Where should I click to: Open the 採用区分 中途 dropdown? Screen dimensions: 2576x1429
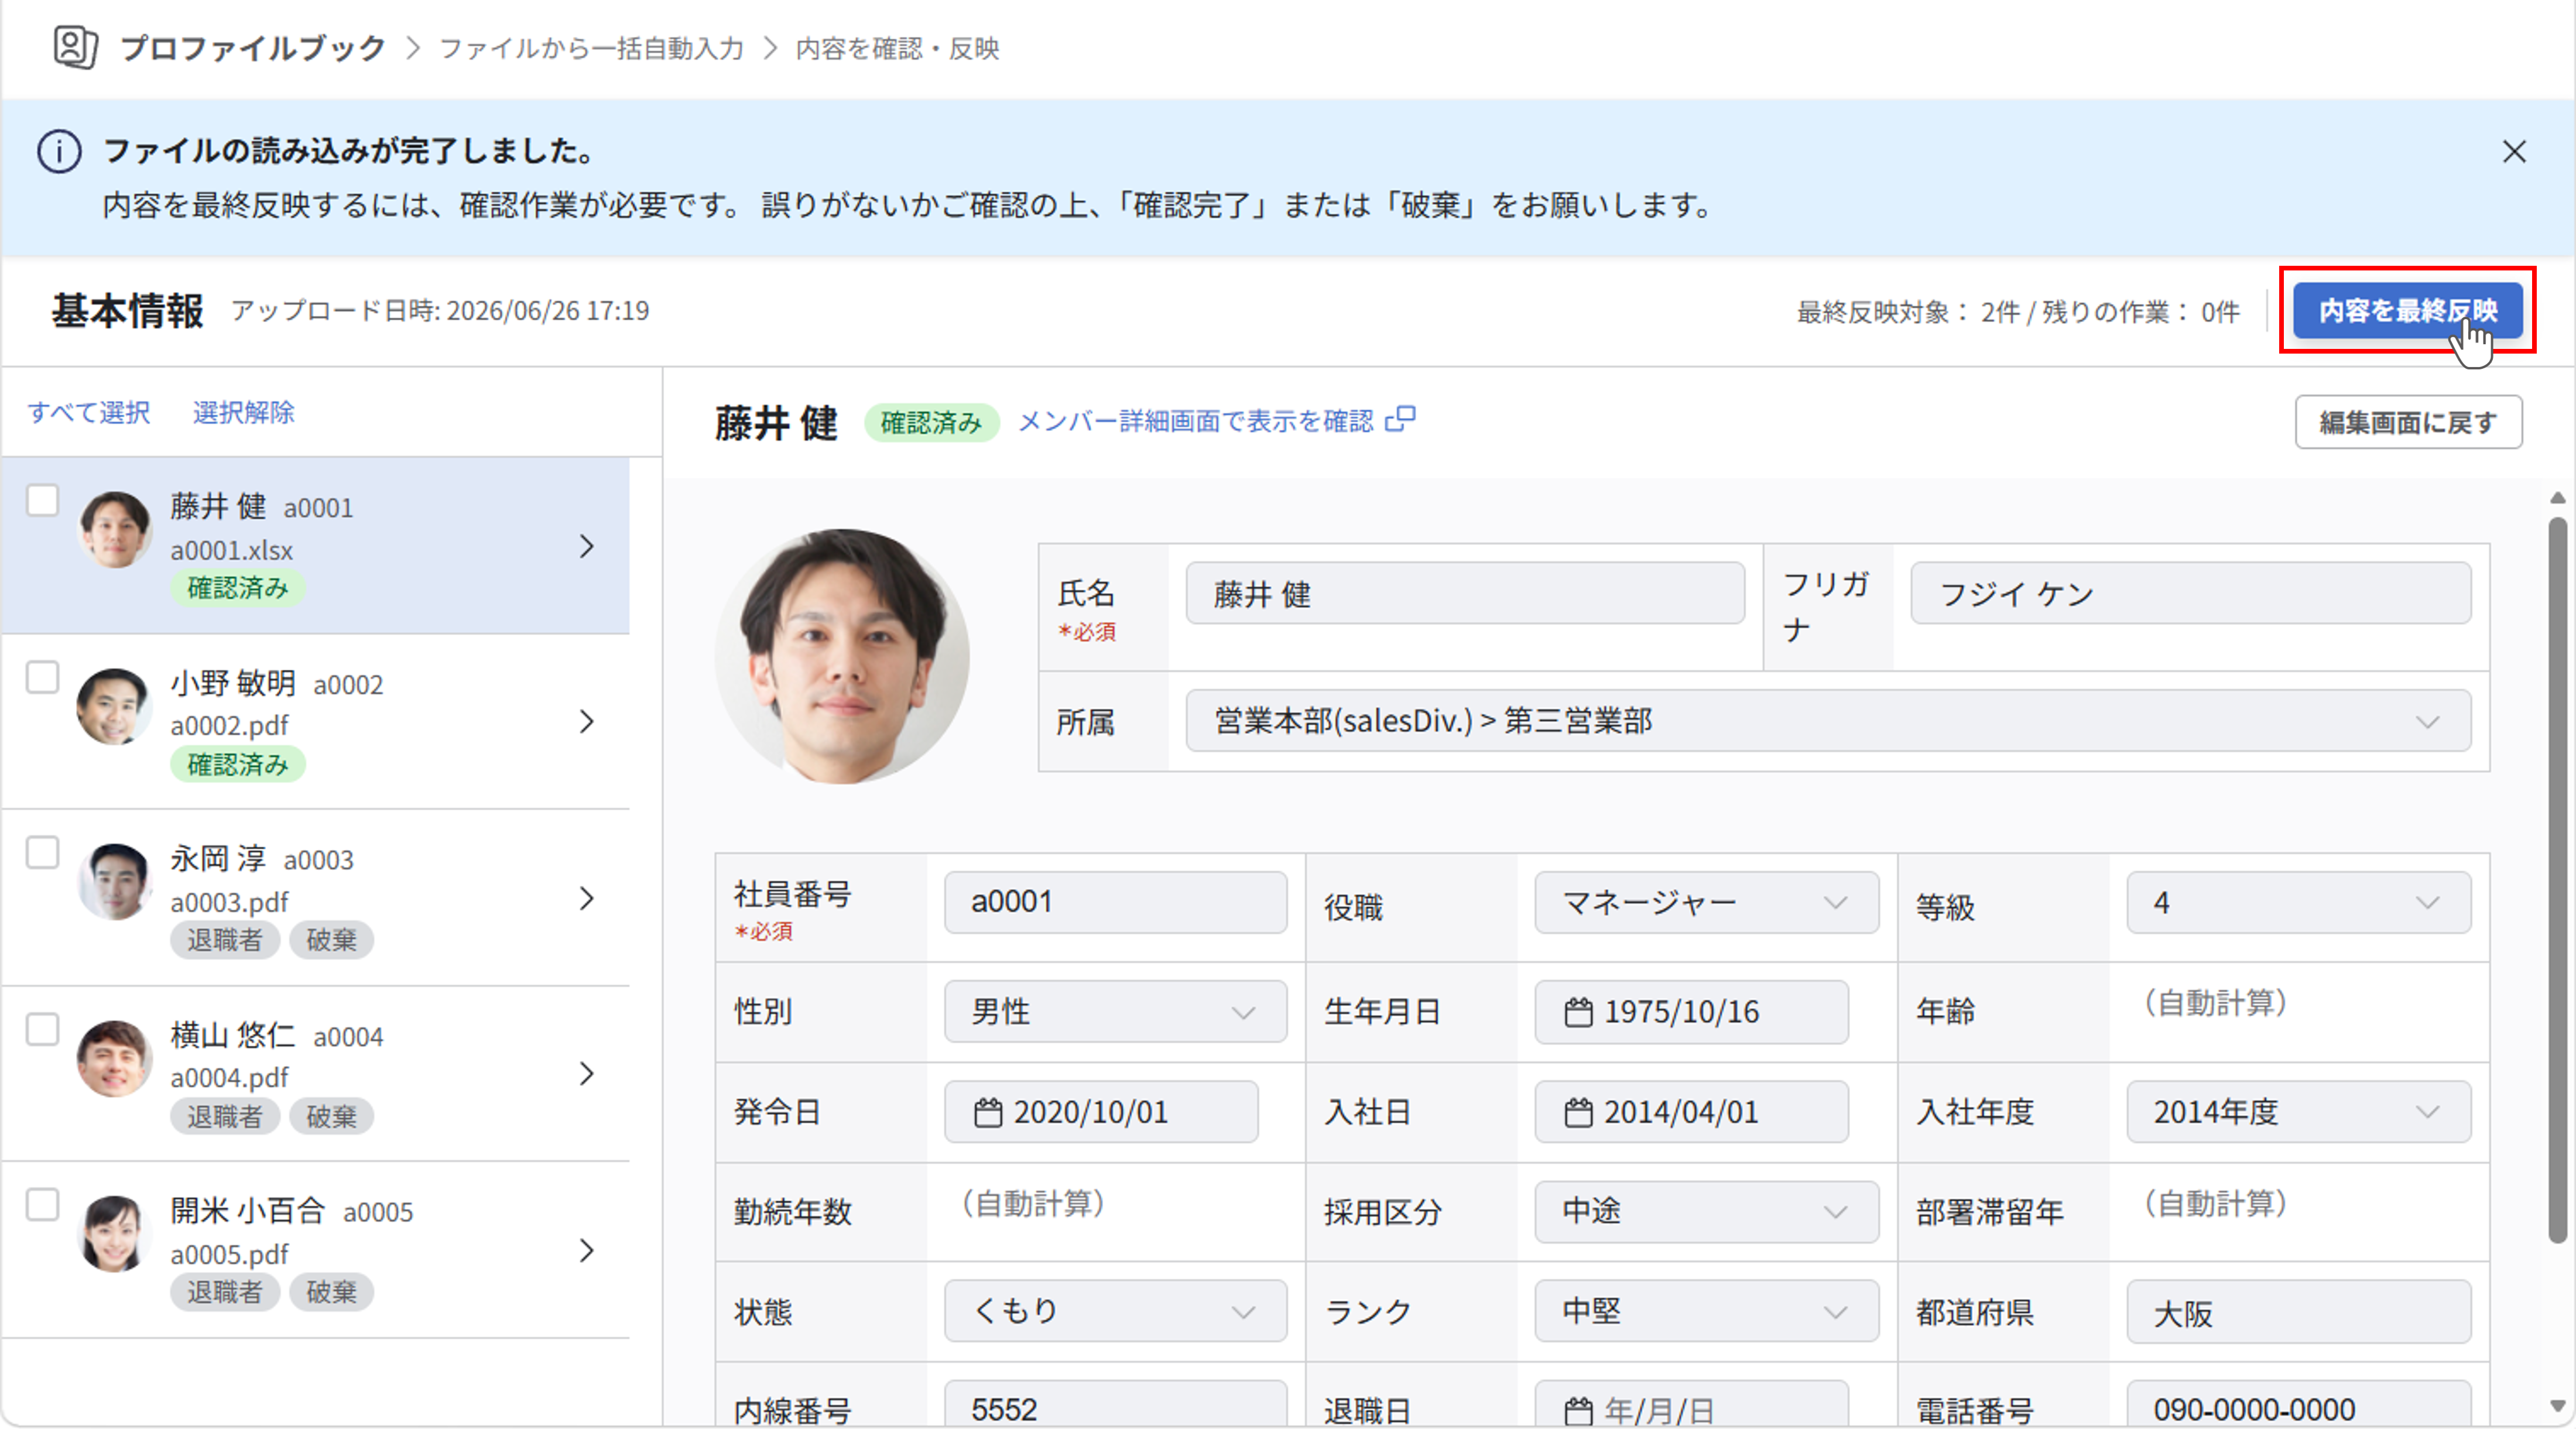[1706, 1212]
